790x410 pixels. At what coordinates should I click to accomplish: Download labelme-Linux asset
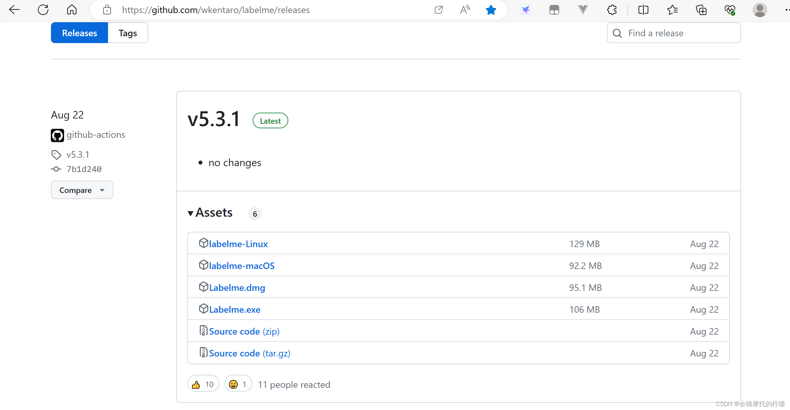[x=238, y=244]
